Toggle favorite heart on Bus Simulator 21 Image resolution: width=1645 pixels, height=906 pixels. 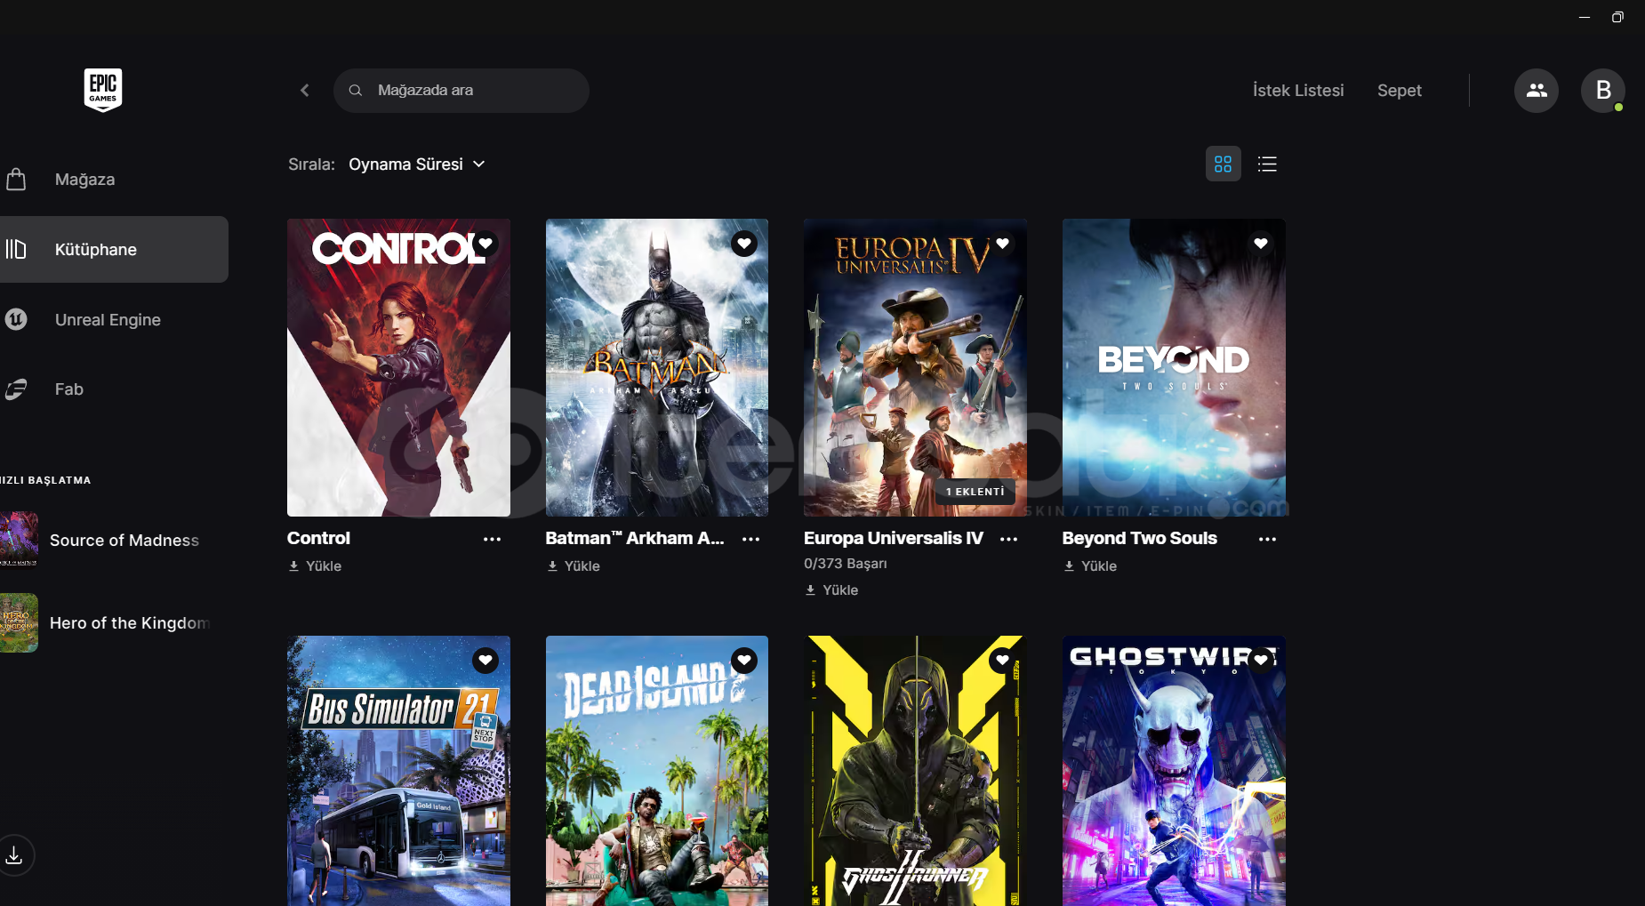pos(485,661)
